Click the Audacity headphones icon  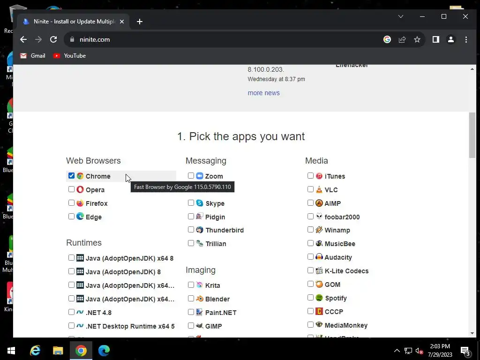pyautogui.click(x=319, y=257)
